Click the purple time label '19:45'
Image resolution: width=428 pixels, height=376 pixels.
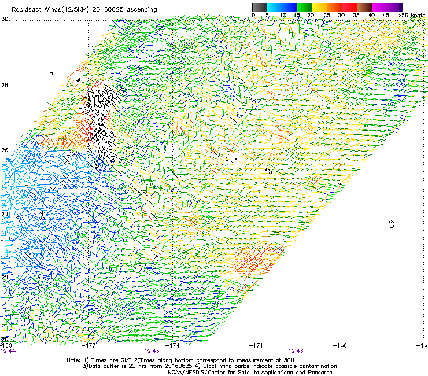point(152,351)
